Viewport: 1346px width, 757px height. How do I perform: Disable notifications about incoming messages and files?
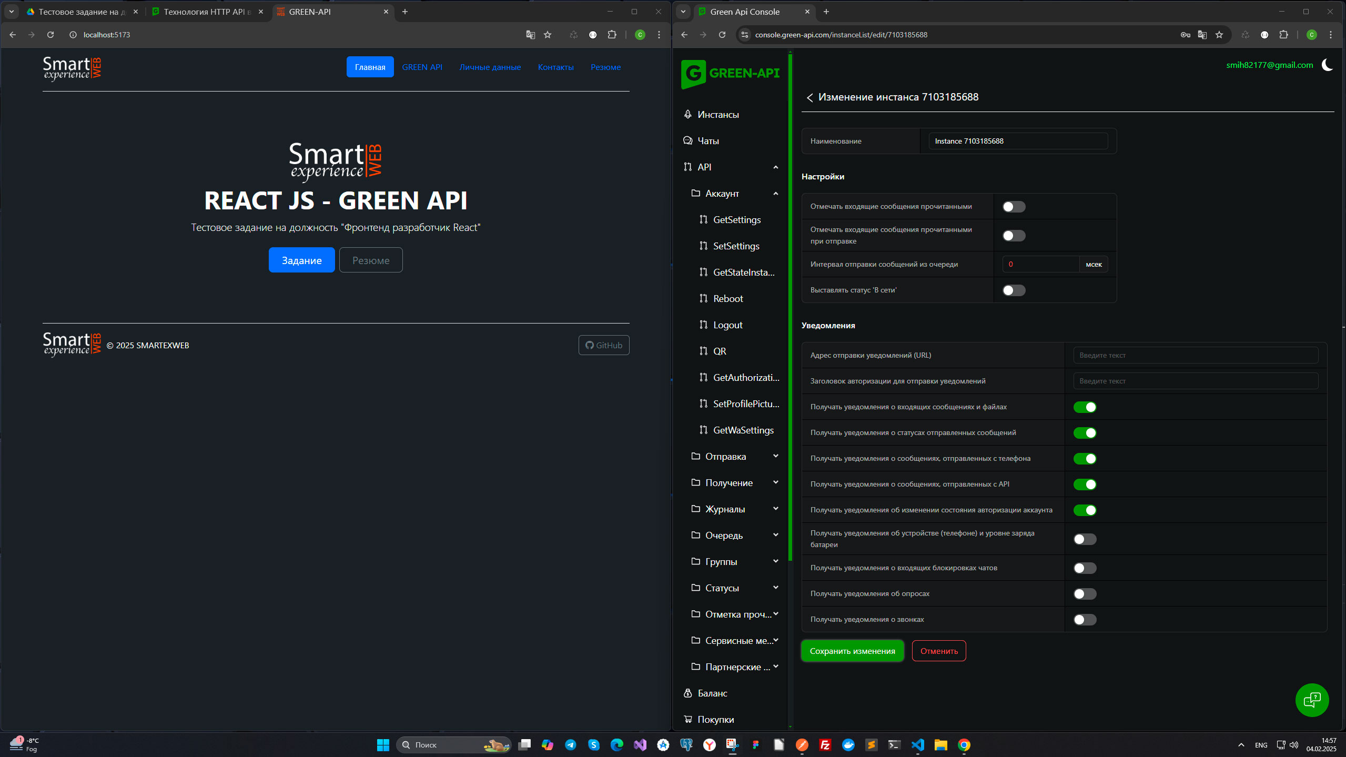coord(1085,407)
